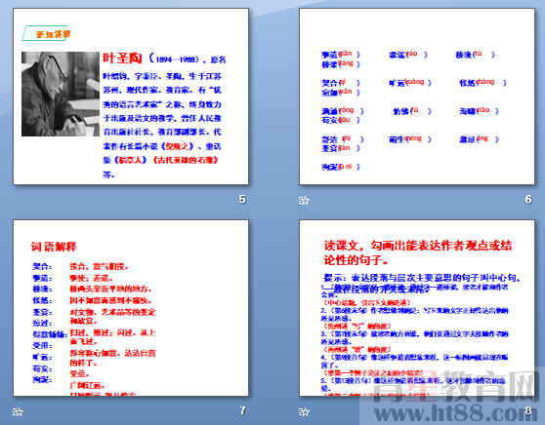Click the slide number 6 label
The image size is (545, 425).
click(x=528, y=199)
